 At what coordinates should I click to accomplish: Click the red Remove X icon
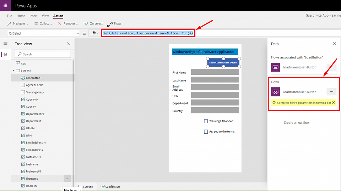[60, 24]
